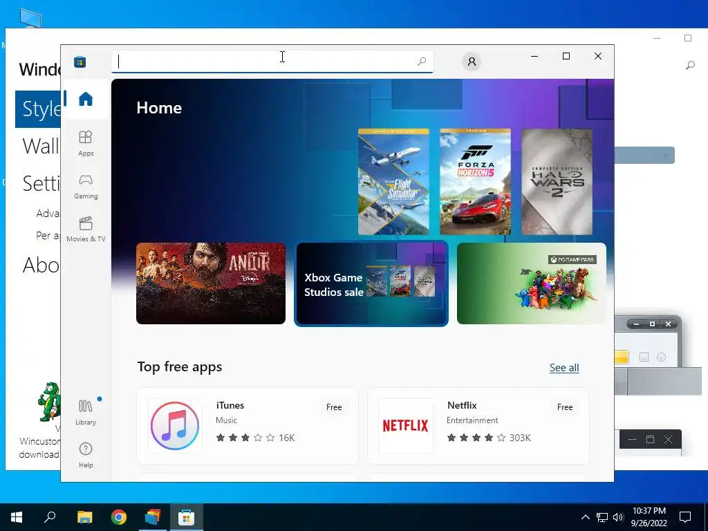The width and height of the screenshot is (708, 531).
Task: Open taskbar search magnifier
Action: 50,517
